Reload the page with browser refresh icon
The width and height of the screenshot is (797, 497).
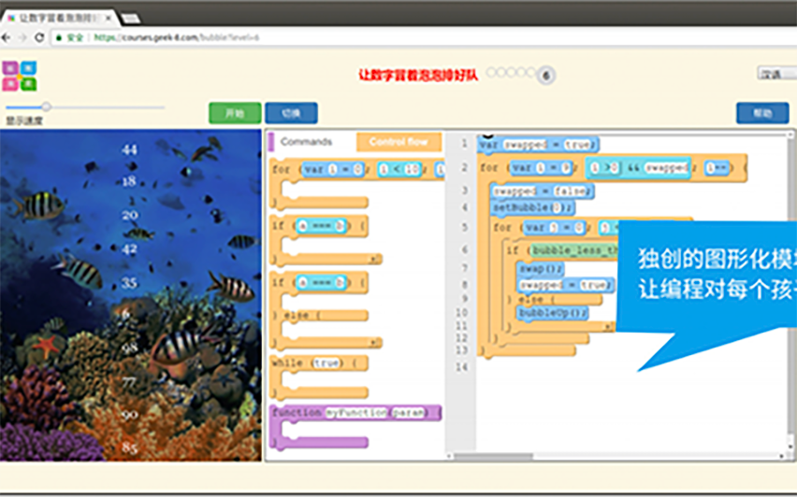pos(39,37)
